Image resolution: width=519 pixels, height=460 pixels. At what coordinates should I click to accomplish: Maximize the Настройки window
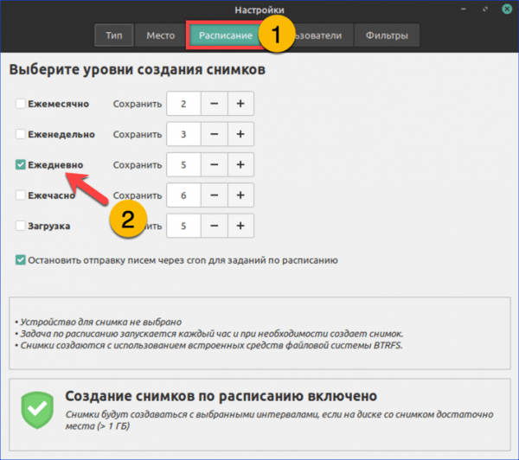485,10
